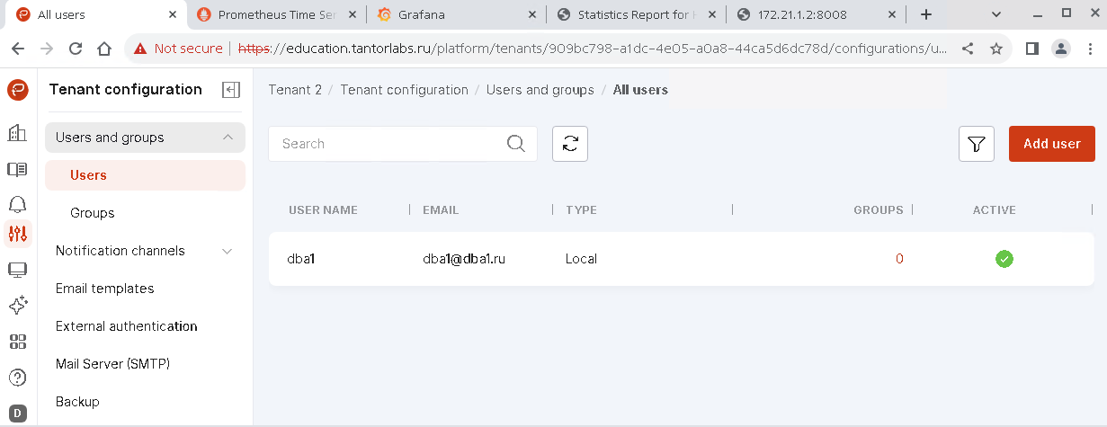
Task: Select the configuration sliders sidebar icon
Action: click(17, 234)
